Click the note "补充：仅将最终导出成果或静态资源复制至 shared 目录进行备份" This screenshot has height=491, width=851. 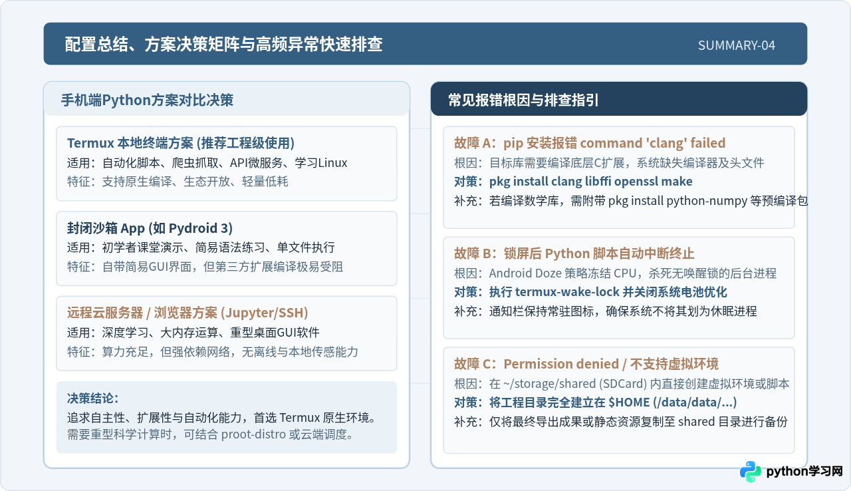click(621, 421)
